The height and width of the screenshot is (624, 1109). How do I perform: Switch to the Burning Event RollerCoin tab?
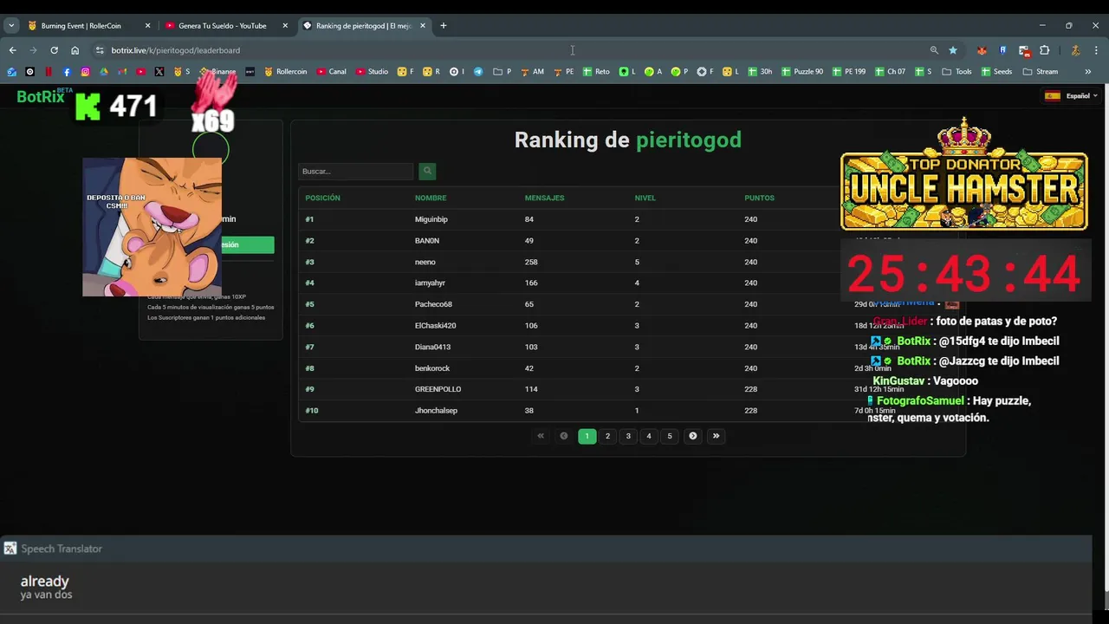tap(88, 26)
